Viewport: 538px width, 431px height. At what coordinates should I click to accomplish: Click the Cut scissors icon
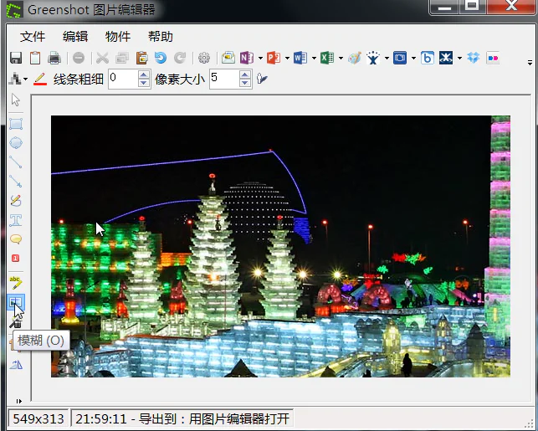point(102,58)
